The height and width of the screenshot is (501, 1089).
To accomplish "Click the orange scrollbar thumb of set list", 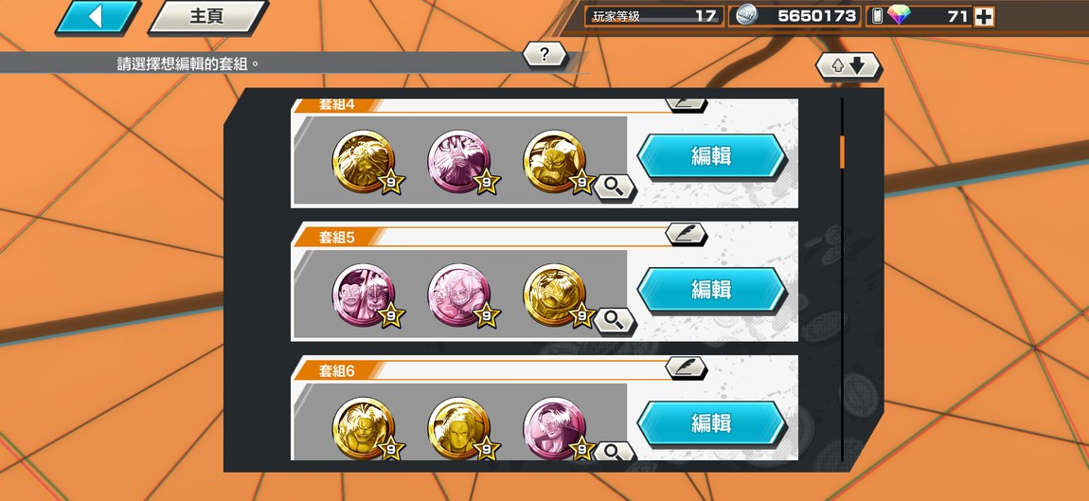I will click(x=843, y=152).
